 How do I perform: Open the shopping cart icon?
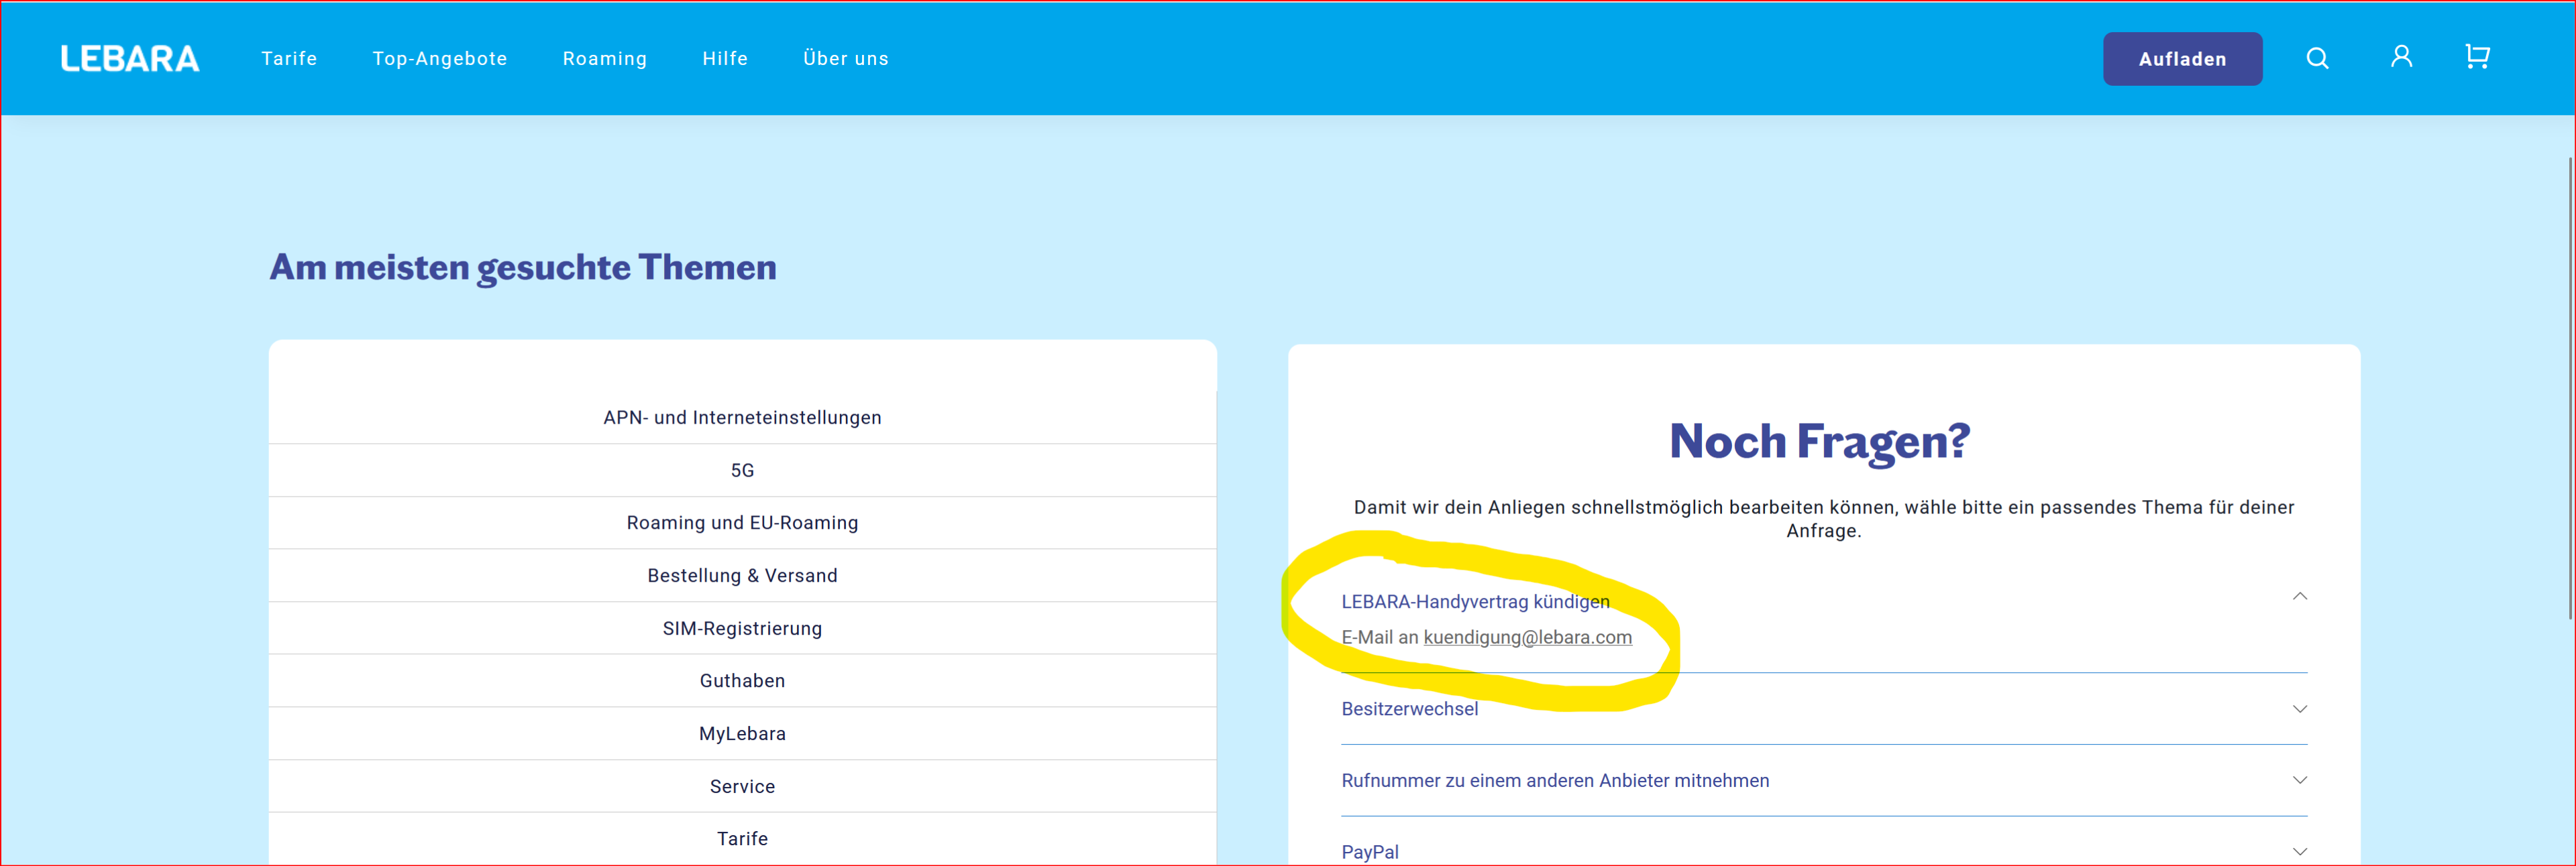click(x=2477, y=57)
